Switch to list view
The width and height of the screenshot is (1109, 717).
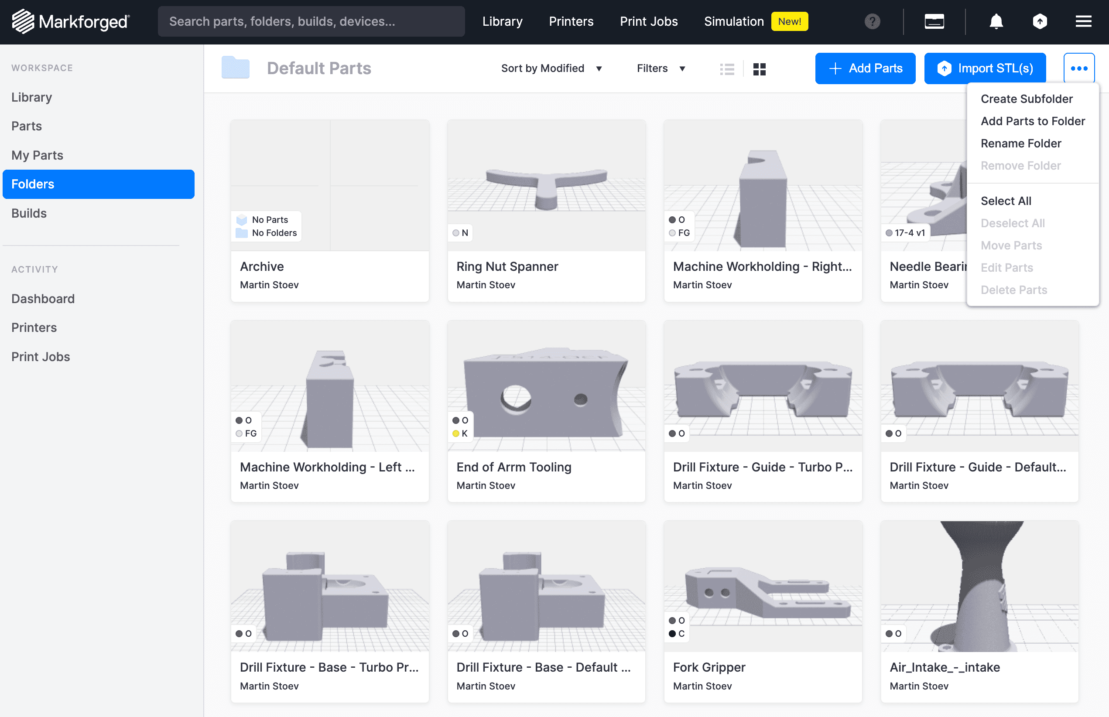pos(727,68)
